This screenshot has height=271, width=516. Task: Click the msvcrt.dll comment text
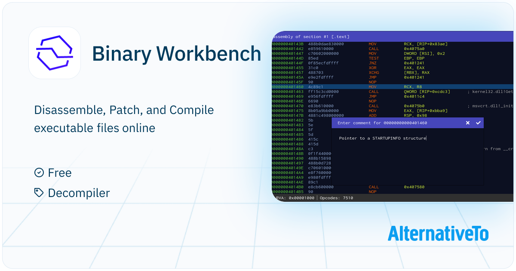pos(490,105)
